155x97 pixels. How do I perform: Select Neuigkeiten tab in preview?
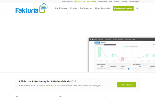[x=103, y=43]
